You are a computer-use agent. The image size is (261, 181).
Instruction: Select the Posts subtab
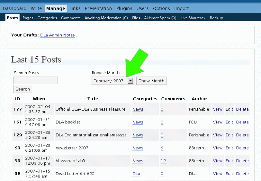pos(12,18)
